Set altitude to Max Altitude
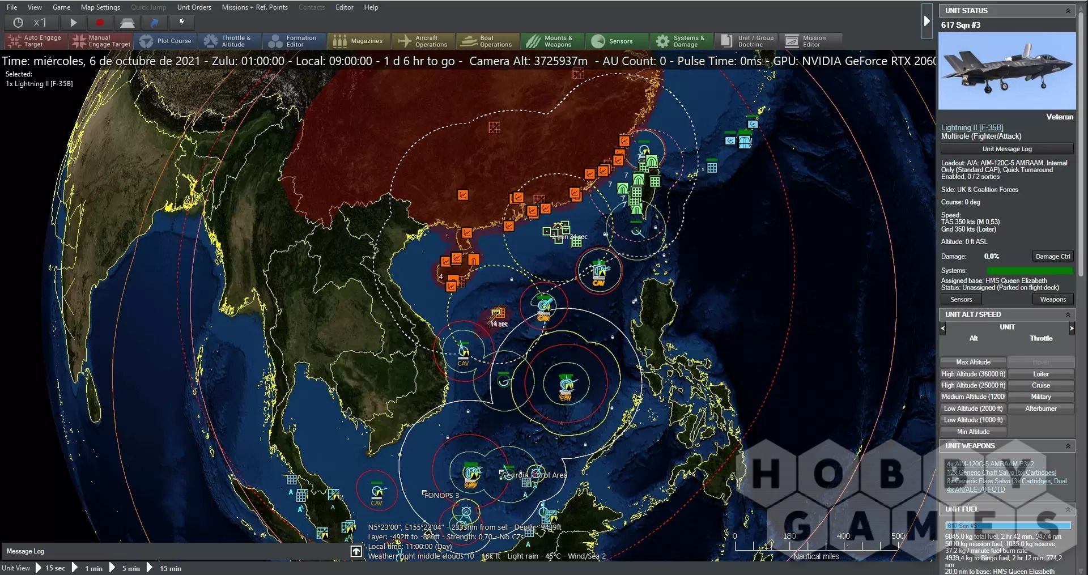 (x=973, y=363)
